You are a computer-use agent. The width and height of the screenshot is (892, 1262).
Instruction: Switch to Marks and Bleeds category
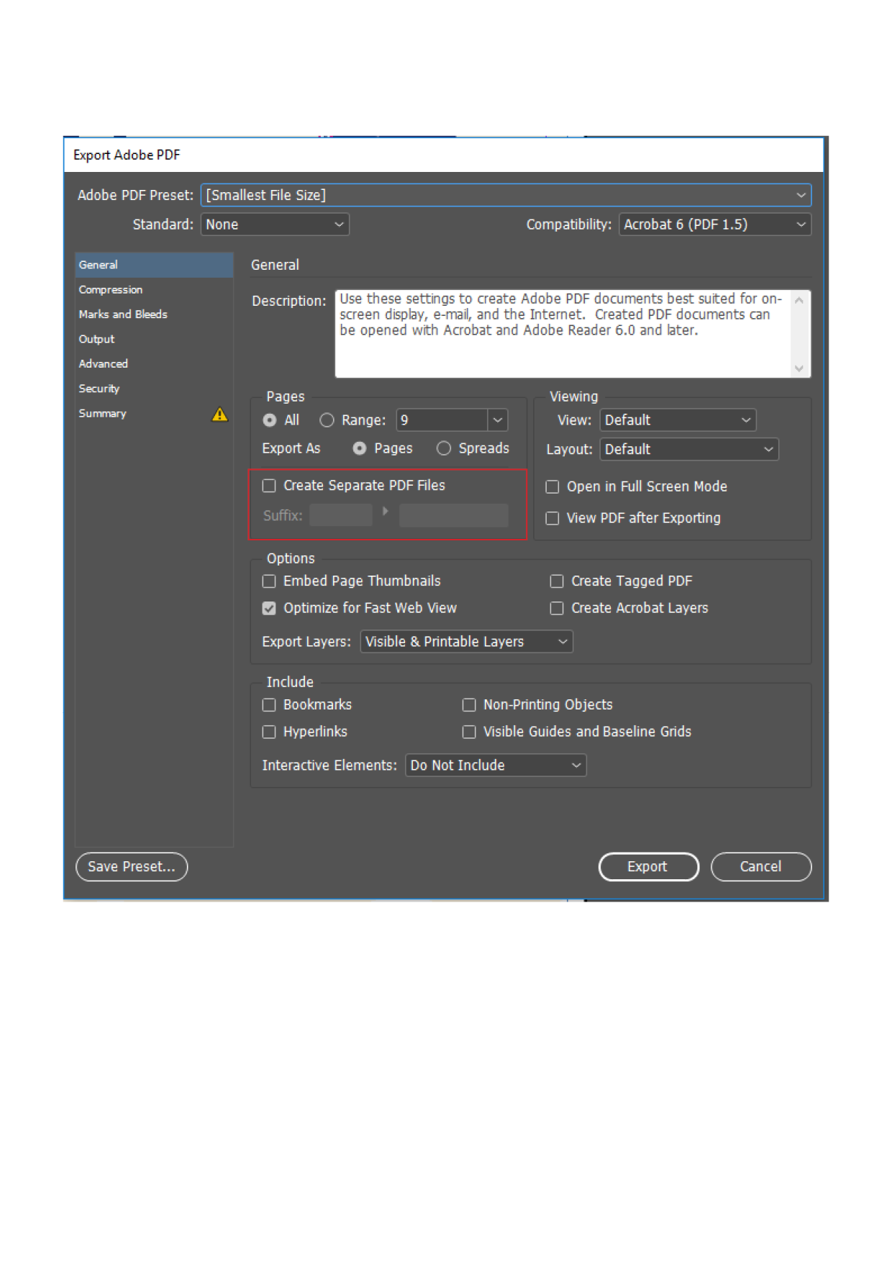pyautogui.click(x=154, y=314)
